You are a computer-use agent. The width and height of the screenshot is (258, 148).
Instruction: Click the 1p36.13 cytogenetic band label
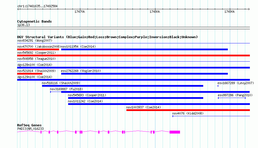tap(23, 25)
